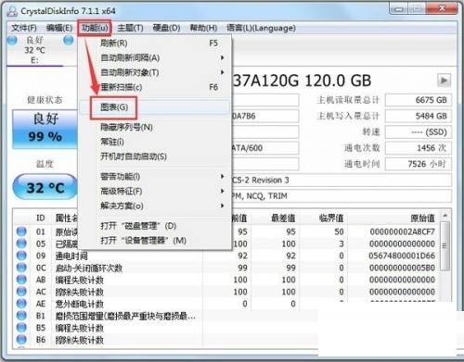Click status orb for attribute B5

[x=21, y=328]
